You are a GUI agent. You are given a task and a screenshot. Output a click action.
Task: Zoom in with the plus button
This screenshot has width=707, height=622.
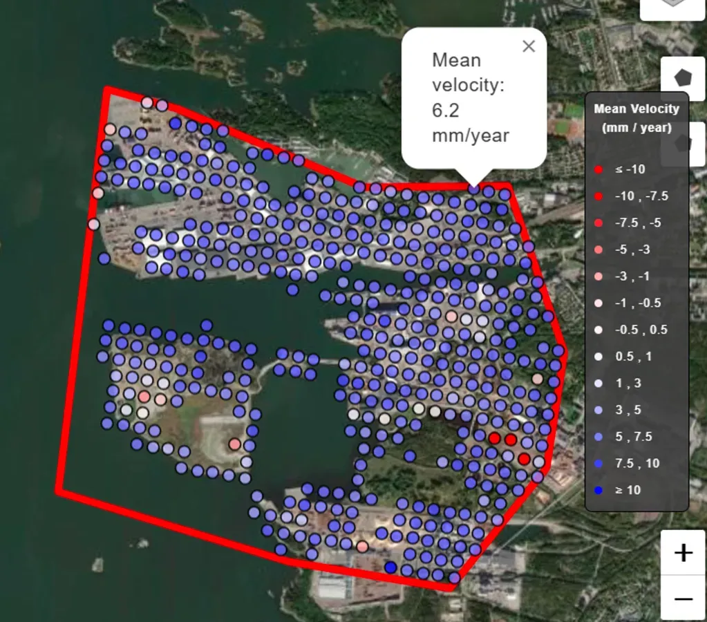click(x=683, y=552)
